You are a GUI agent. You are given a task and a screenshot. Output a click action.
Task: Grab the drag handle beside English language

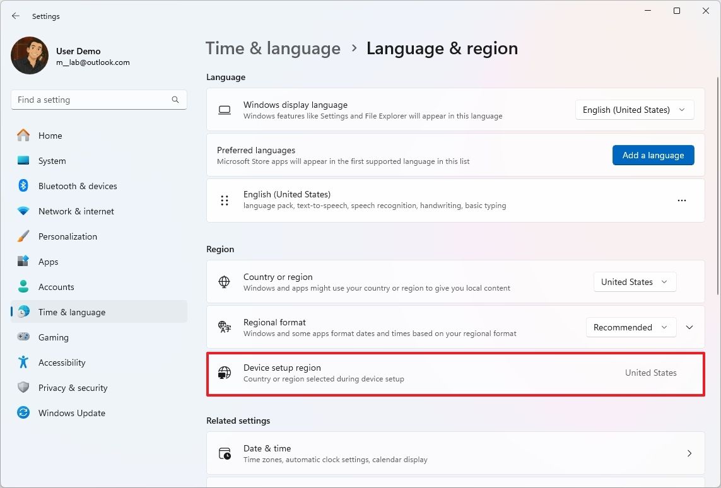[x=225, y=200]
